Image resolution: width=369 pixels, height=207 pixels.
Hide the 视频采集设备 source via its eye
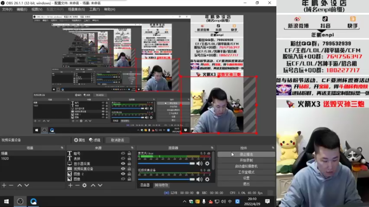(x=123, y=169)
